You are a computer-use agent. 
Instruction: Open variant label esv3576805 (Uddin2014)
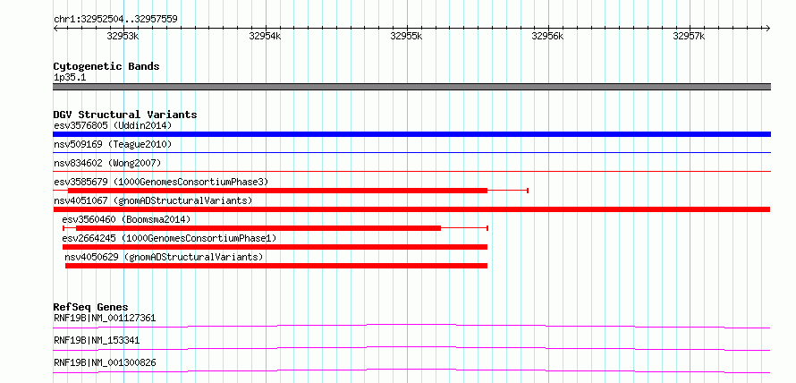[x=113, y=125]
